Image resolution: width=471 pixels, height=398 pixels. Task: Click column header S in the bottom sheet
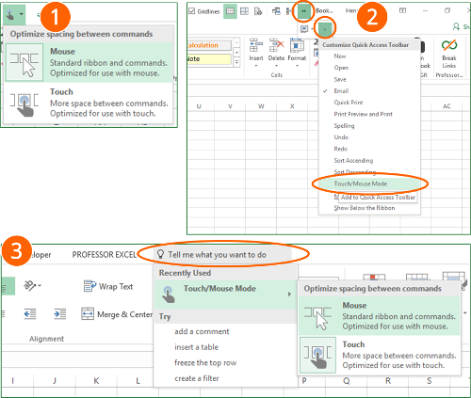coord(430,381)
